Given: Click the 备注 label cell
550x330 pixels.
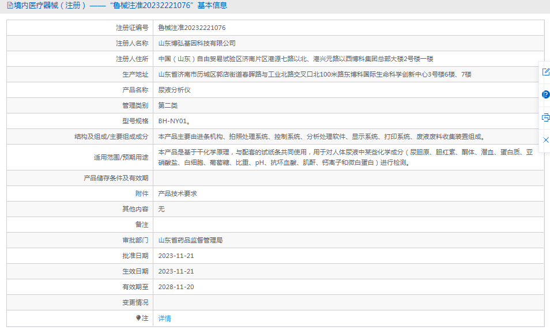Looking at the screenshot, I should pyautogui.click(x=80, y=225).
